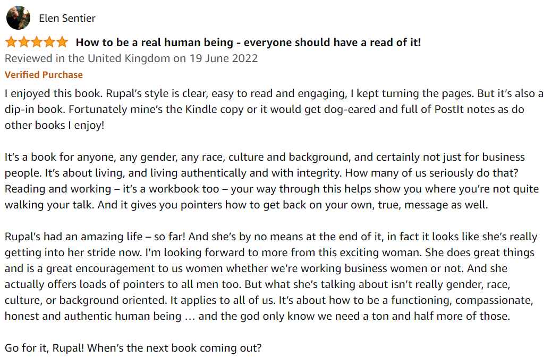Click the fifth orange rating star
The width and height of the screenshot is (560, 358).
click(62, 42)
